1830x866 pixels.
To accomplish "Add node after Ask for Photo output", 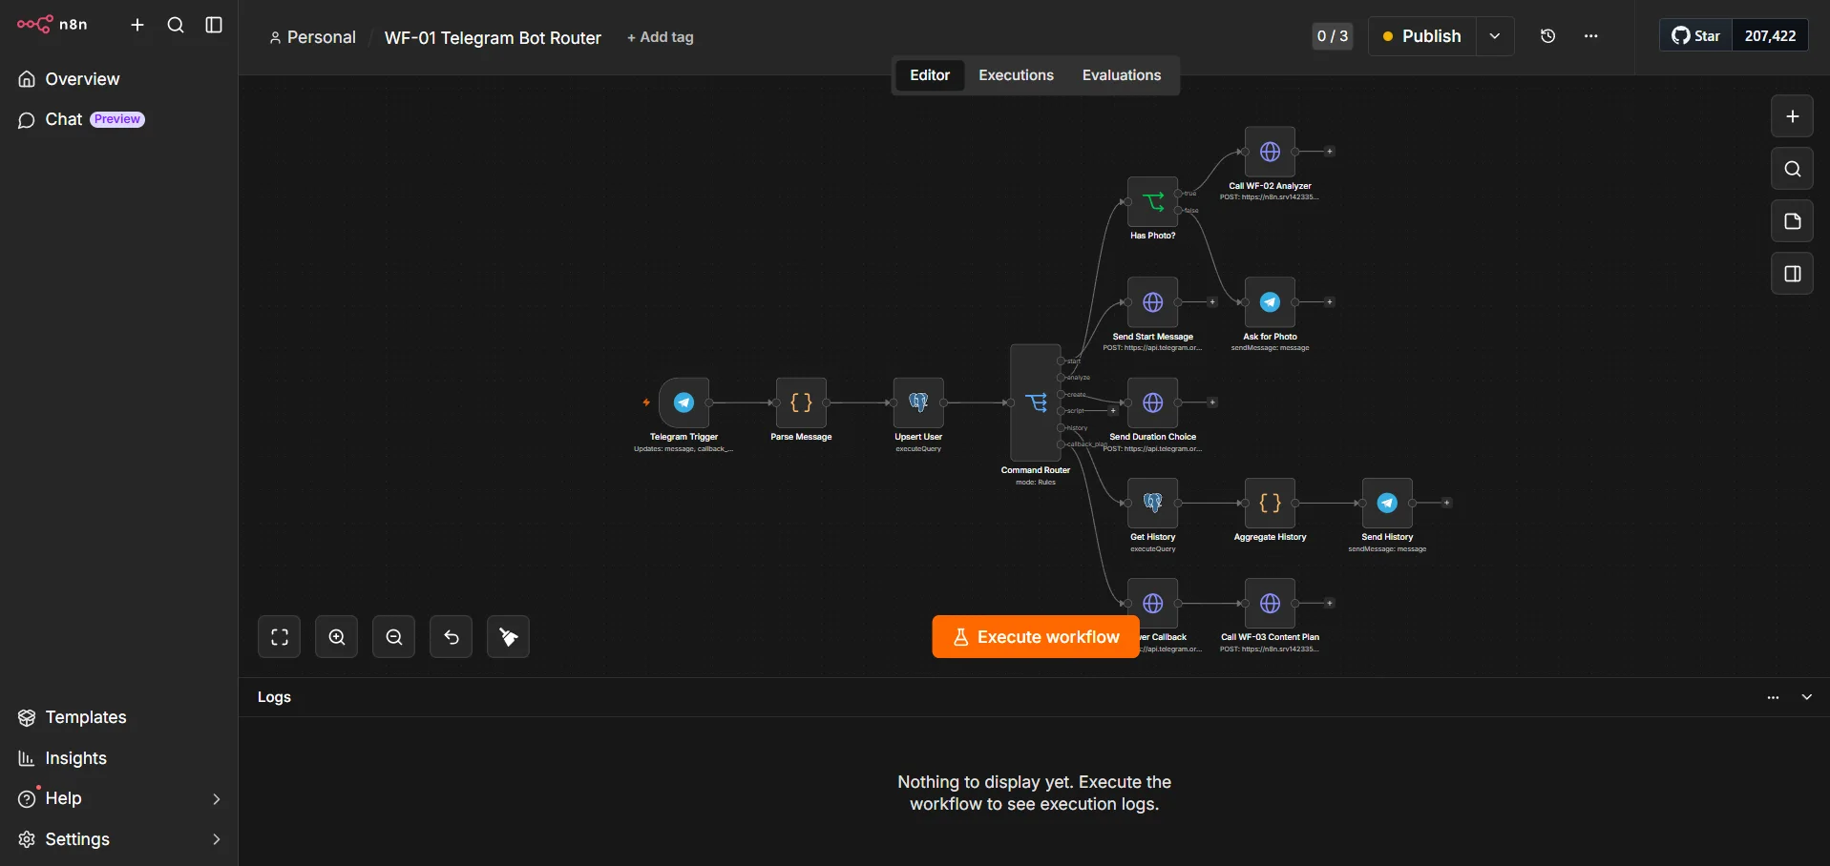I will point(1330,302).
